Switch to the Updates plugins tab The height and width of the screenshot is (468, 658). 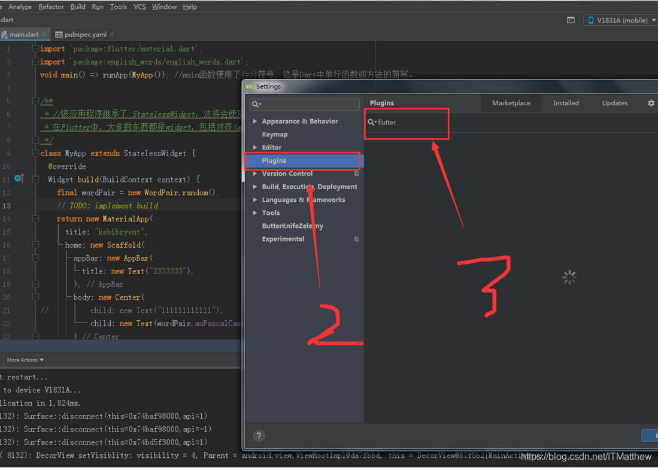tap(615, 103)
